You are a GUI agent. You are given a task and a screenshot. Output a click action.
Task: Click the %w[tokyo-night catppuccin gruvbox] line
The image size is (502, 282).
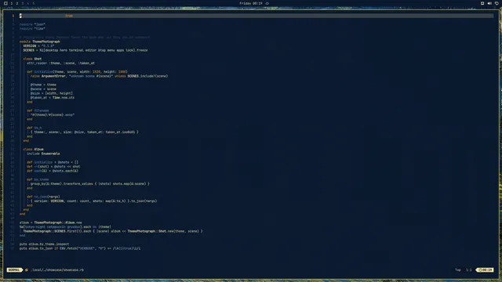click(x=65, y=226)
